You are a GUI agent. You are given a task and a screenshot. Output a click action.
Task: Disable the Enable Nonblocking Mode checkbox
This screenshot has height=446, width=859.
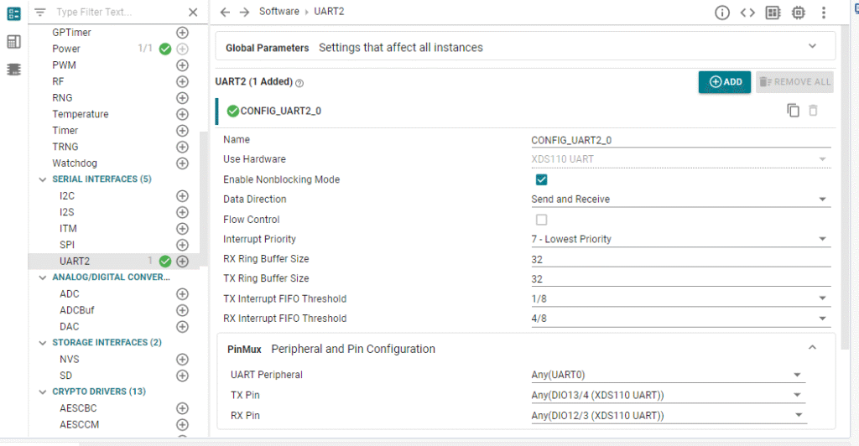pos(541,179)
